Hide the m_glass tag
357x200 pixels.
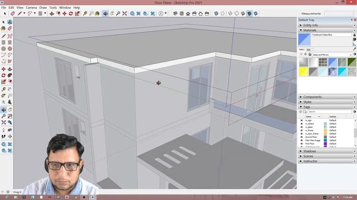pos(302,127)
